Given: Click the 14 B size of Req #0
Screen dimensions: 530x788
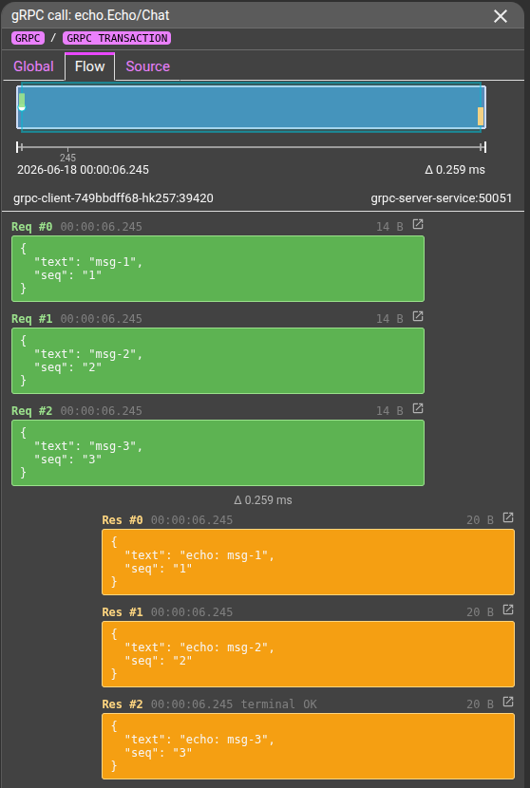Looking at the screenshot, I should coord(389,227).
